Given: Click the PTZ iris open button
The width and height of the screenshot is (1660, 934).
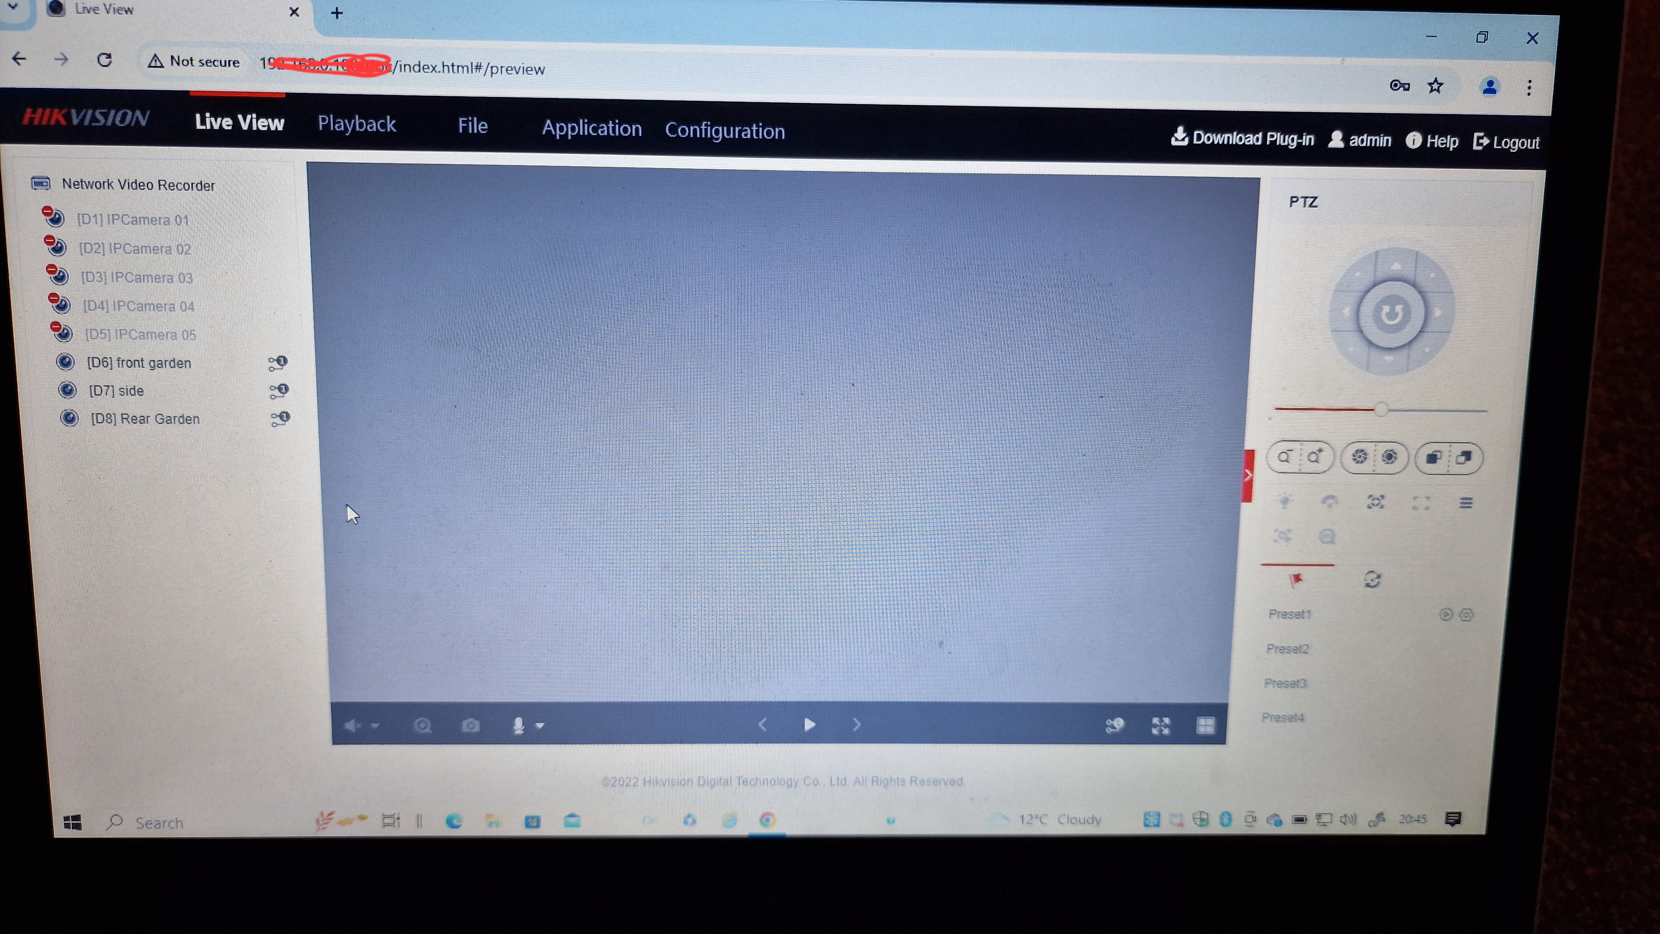Looking at the screenshot, I should [x=1389, y=457].
